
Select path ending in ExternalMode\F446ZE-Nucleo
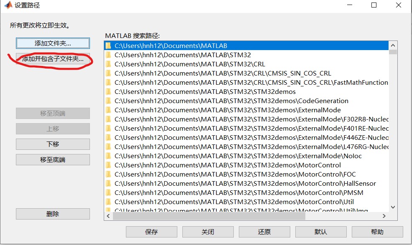[x=246, y=137]
